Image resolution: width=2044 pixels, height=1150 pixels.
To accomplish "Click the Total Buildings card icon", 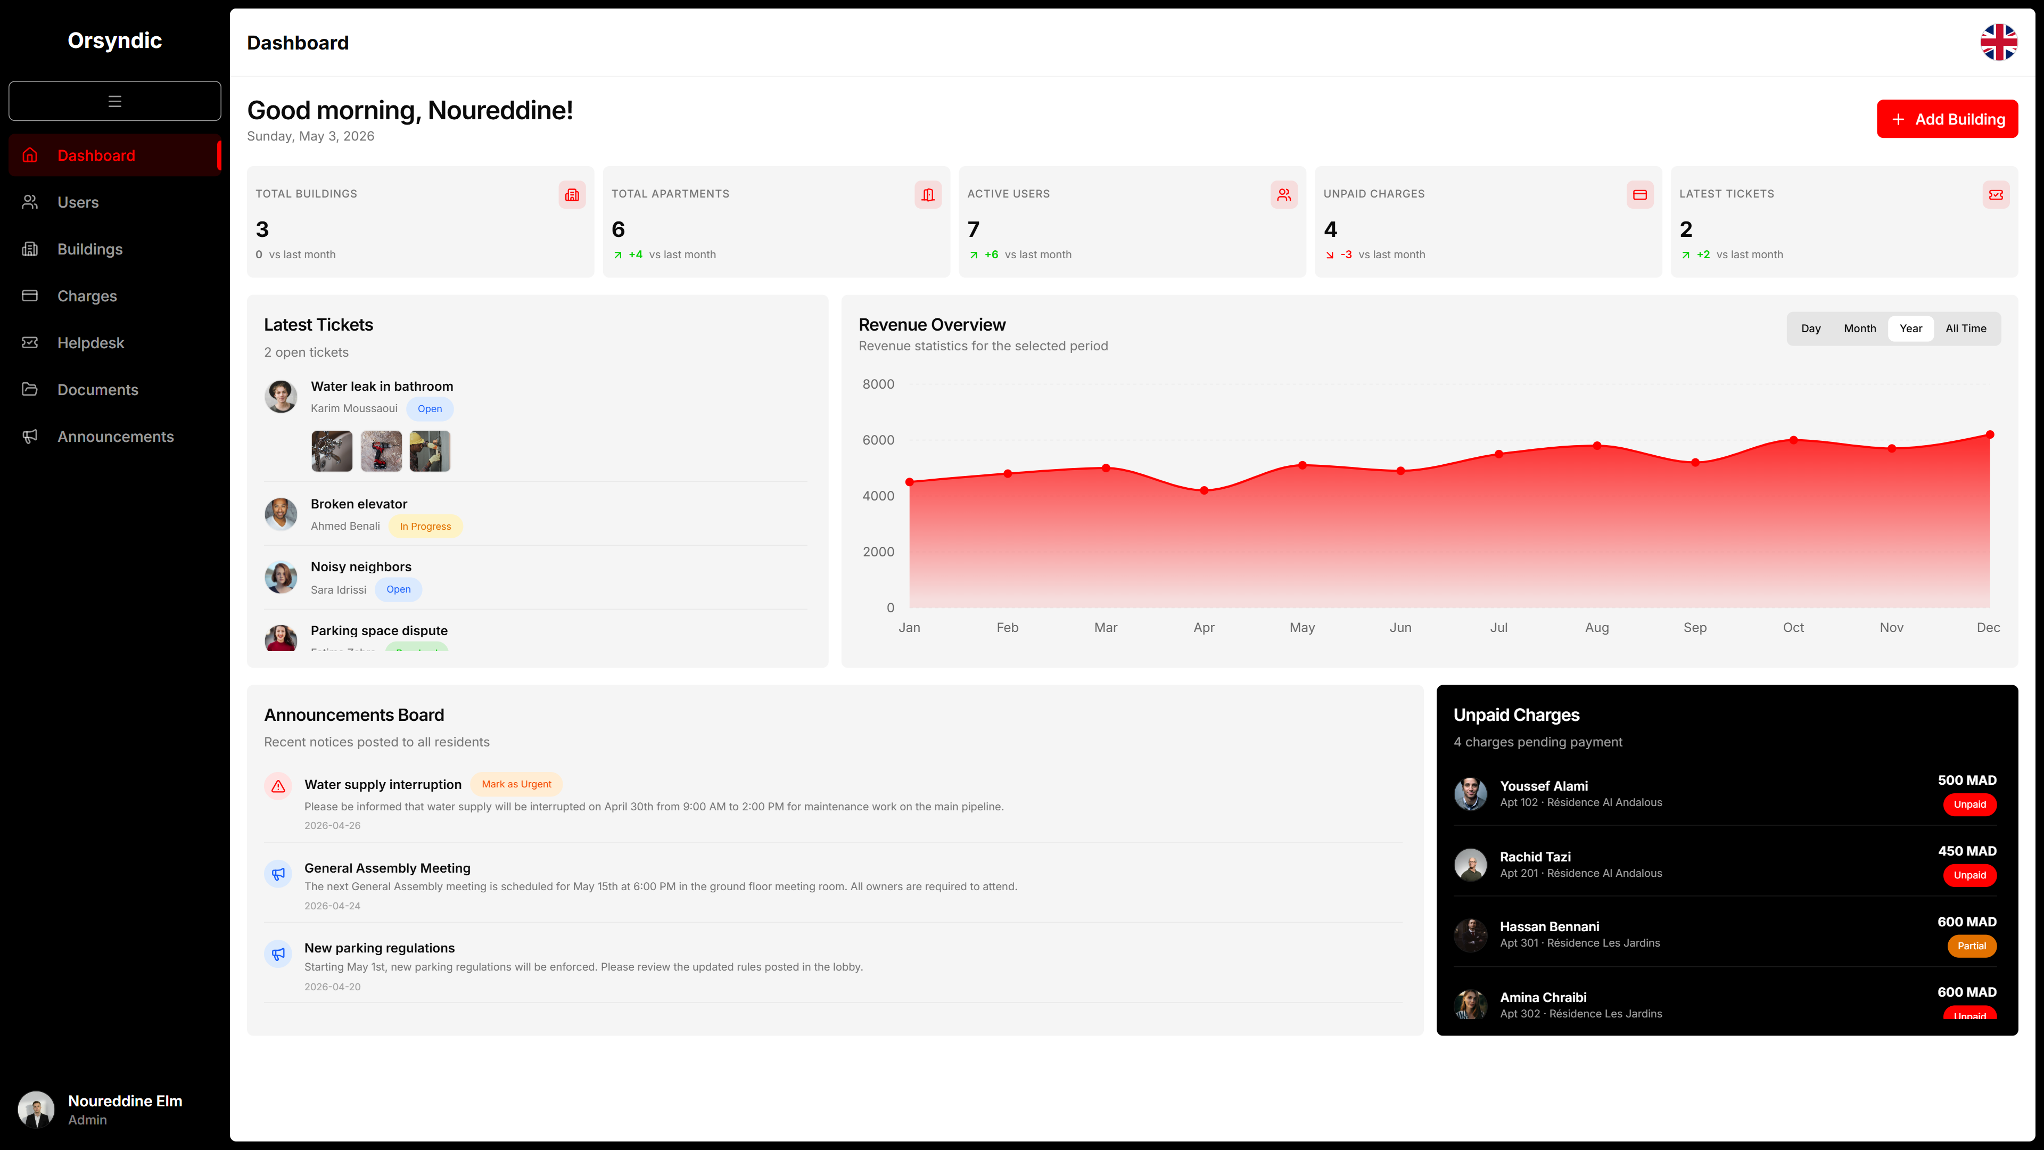I will [572, 194].
